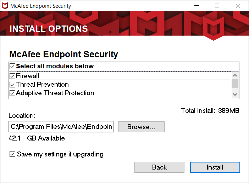Click the disabled maximize window icon
Image resolution: width=249 pixels, height=183 pixels.
[x=217, y=6]
